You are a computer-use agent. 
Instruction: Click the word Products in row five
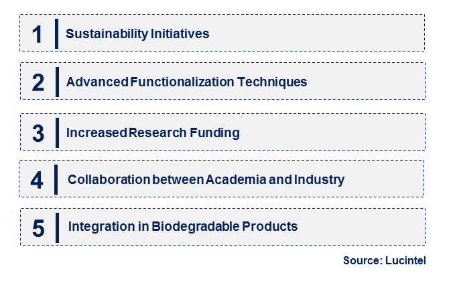[x=270, y=227]
